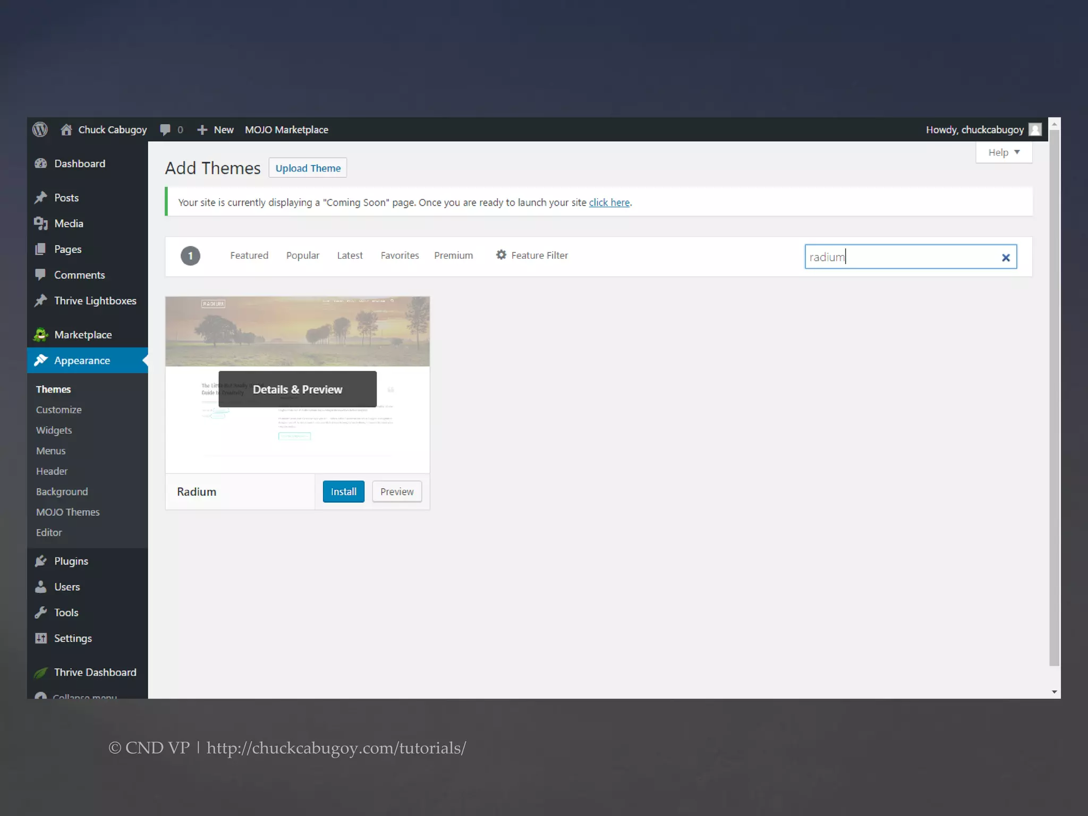Click the page vertical scrollbar

pyautogui.click(x=1055, y=397)
